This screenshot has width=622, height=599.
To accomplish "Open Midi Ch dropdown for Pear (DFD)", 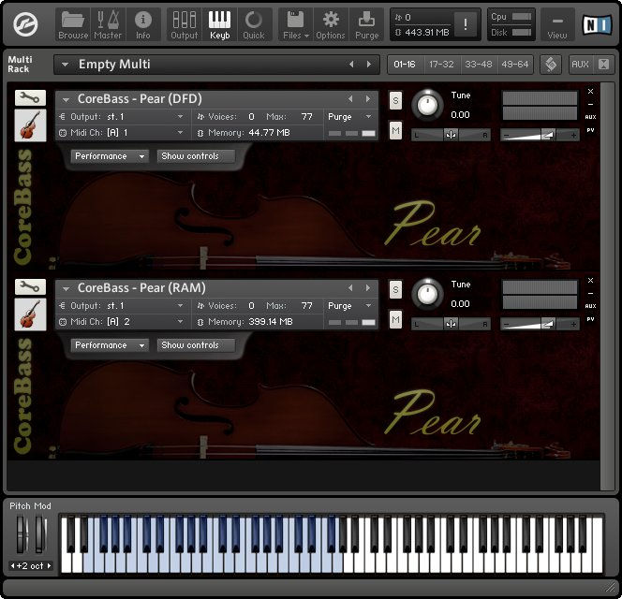I will 180,132.
